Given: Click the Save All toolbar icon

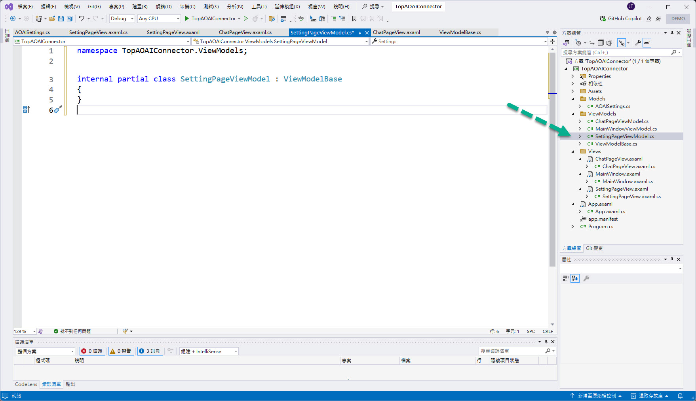Looking at the screenshot, I should [70, 19].
